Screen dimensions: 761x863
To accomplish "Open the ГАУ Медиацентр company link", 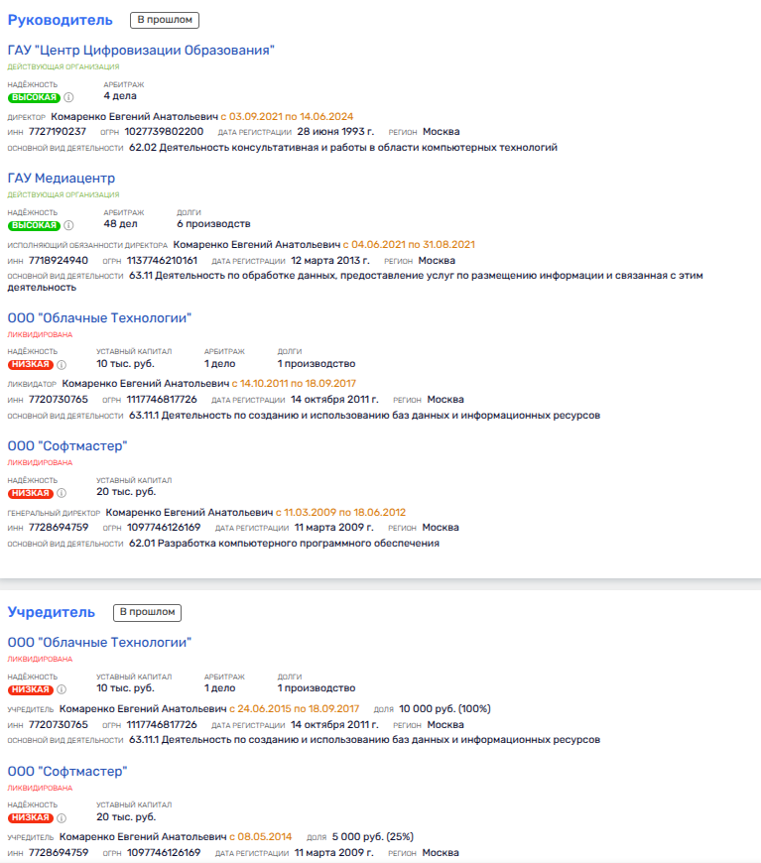I will (x=62, y=178).
